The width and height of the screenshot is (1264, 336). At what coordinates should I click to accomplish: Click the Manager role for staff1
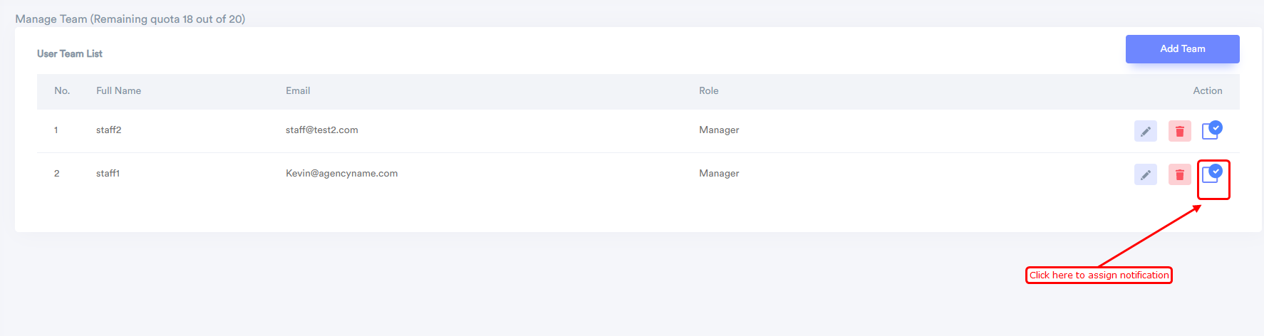719,174
